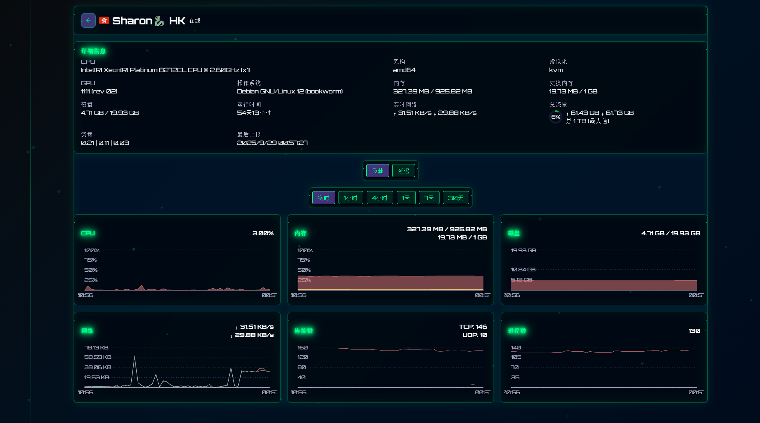Switch to the 负载 view

(378, 171)
